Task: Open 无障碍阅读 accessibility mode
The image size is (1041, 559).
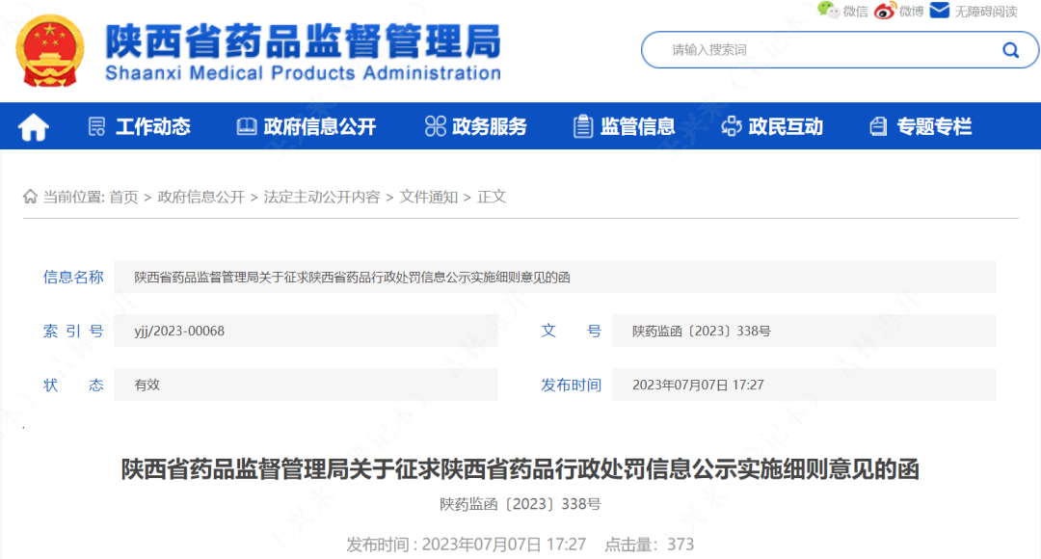Action: [x=986, y=12]
